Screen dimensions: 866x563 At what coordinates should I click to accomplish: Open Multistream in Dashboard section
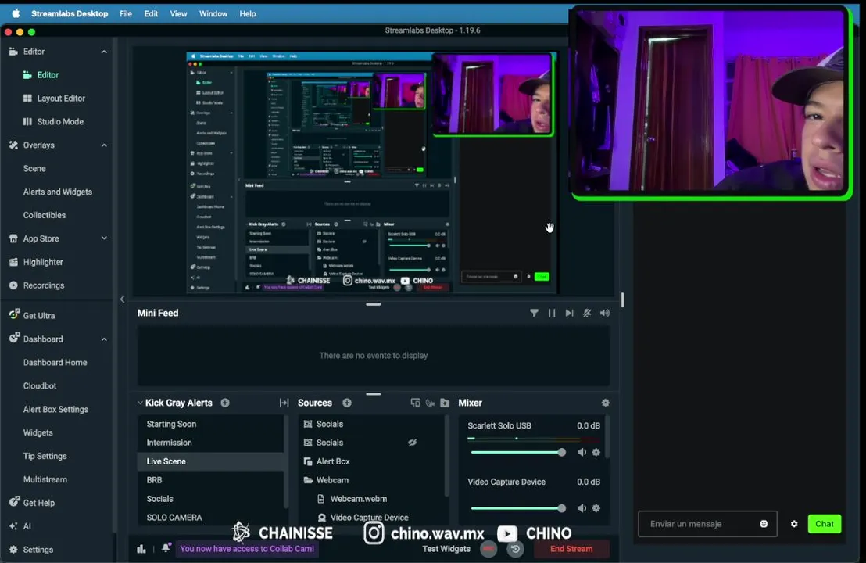click(45, 479)
